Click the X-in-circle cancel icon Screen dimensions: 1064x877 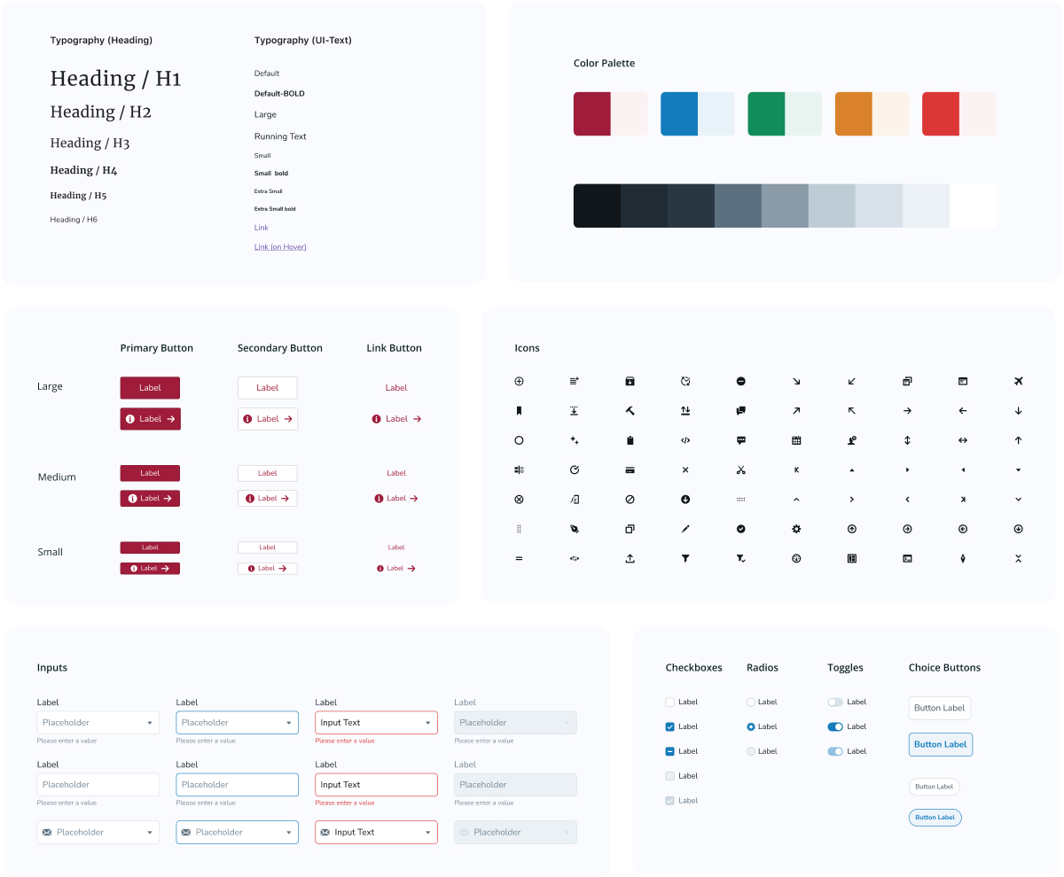(x=519, y=500)
